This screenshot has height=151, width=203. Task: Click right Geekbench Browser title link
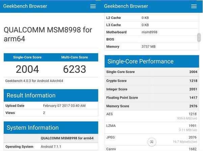pos(126,6)
